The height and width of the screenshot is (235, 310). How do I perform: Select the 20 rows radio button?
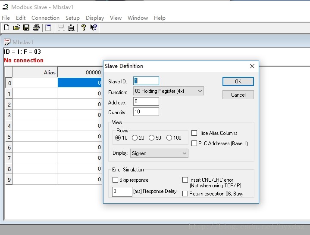click(135, 138)
